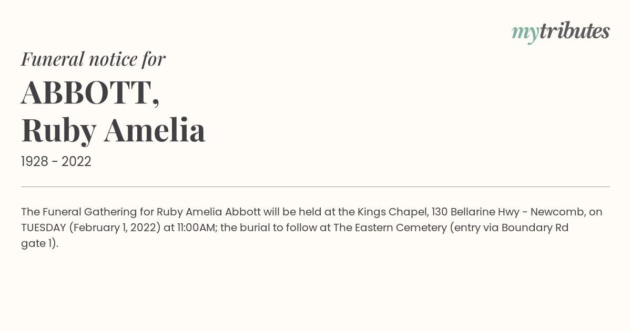631x331 pixels.
Task: Click the name Ruby Amelia in title
Action: [113, 130]
